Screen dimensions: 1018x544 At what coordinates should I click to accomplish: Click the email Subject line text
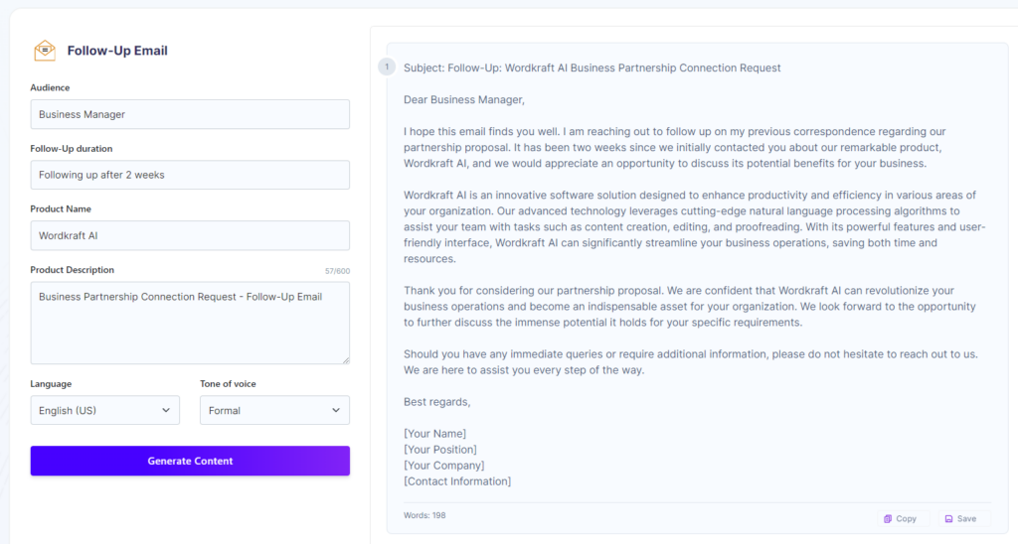pyautogui.click(x=593, y=68)
